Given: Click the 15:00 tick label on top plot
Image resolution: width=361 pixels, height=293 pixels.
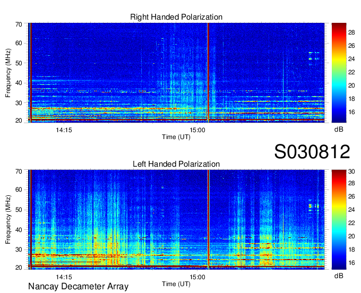Looking at the screenshot, I should tap(197, 130).
